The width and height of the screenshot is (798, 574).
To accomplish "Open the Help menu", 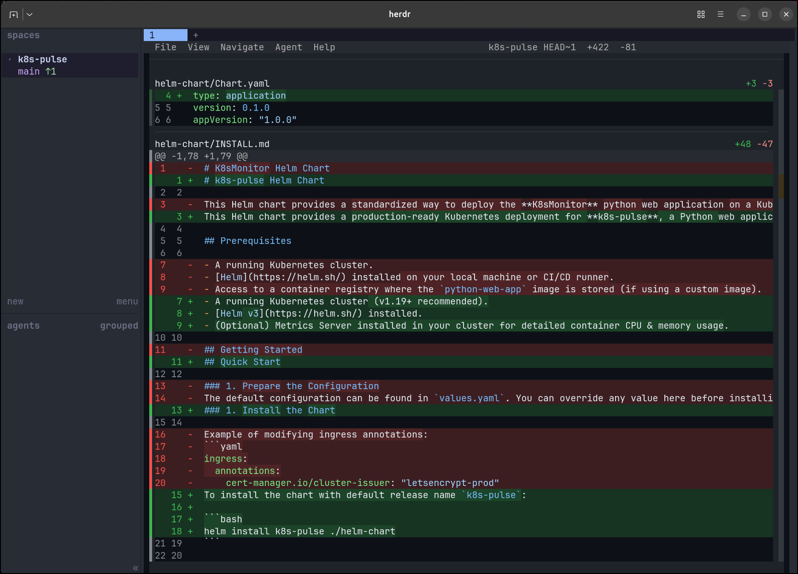I will point(324,47).
